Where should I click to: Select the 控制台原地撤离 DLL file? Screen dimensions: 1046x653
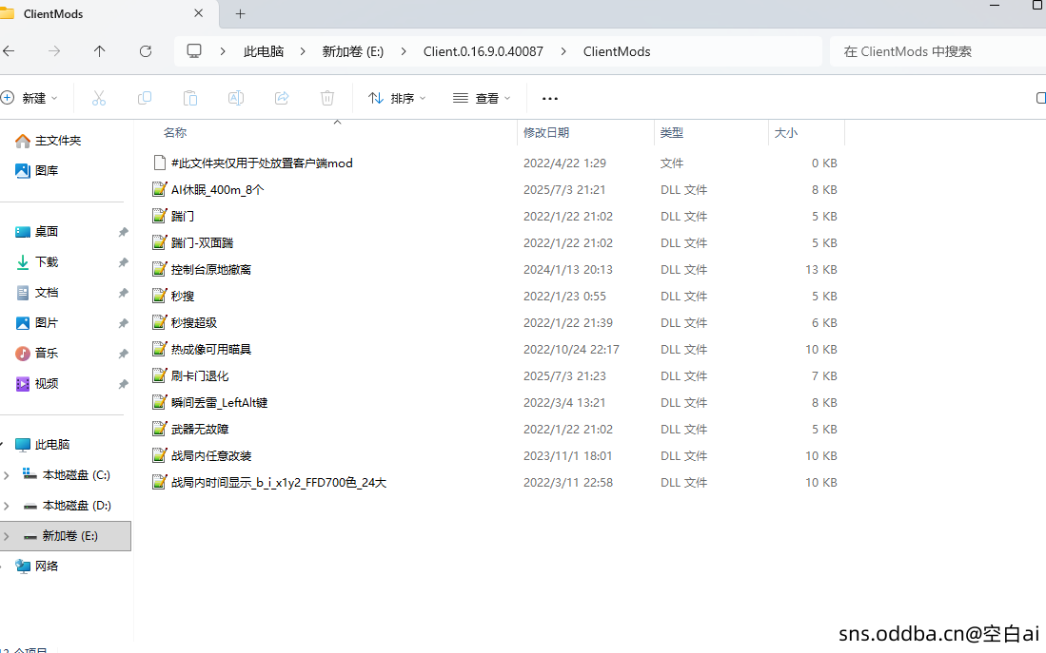[210, 270]
